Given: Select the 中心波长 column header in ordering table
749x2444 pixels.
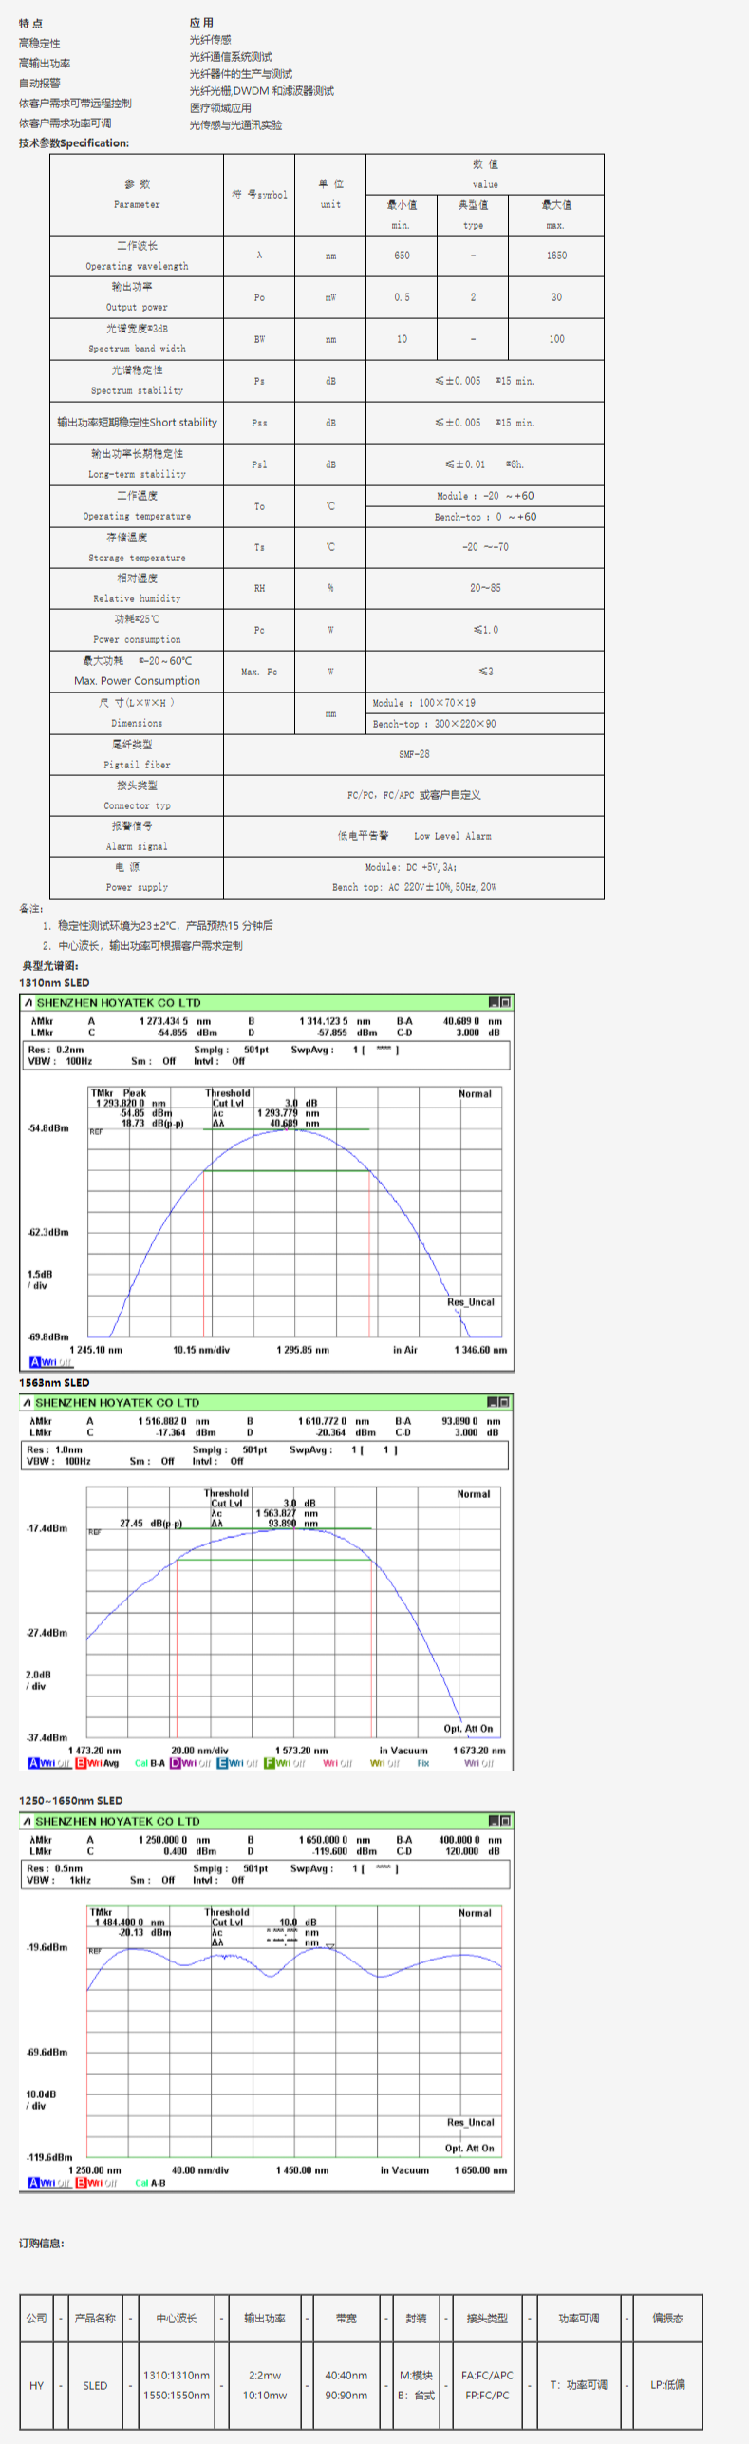Looking at the screenshot, I should tap(177, 2318).
